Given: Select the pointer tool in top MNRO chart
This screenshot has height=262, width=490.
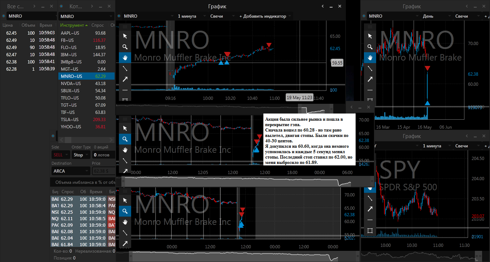Looking at the screenshot, I should click(x=125, y=36).
